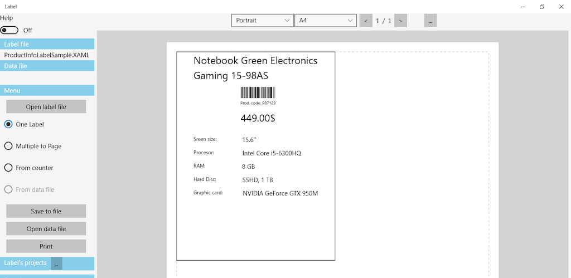Minimize the Label window

click(522, 7)
